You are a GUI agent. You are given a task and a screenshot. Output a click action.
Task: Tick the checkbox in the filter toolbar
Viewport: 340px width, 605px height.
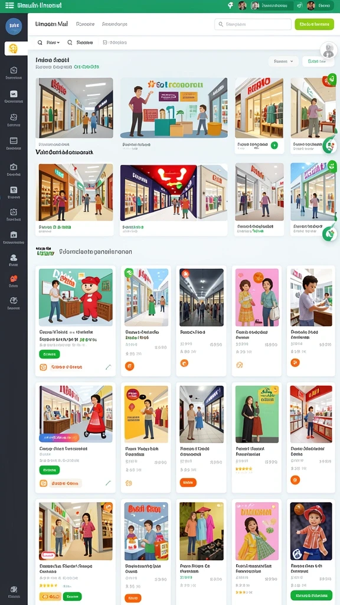[x=105, y=43]
